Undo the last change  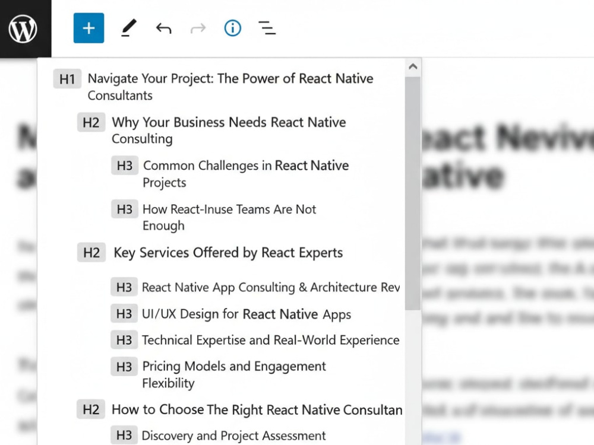[164, 28]
